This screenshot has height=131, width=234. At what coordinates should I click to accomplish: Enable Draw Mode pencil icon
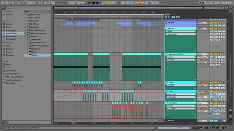coord(200,3)
